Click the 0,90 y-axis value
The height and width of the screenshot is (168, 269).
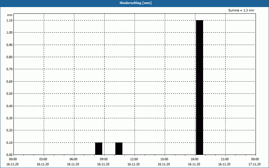(9, 45)
